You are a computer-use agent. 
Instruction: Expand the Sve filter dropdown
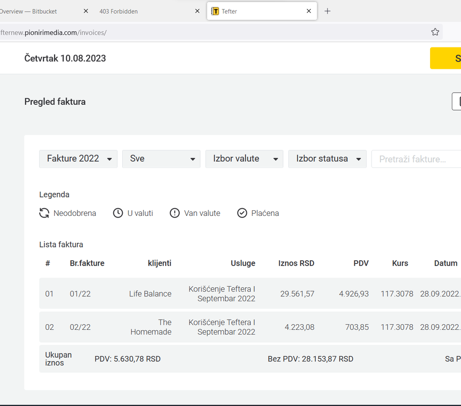pos(161,159)
